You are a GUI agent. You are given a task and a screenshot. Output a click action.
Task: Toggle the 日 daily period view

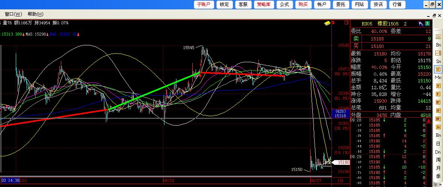pyautogui.click(x=438, y=144)
